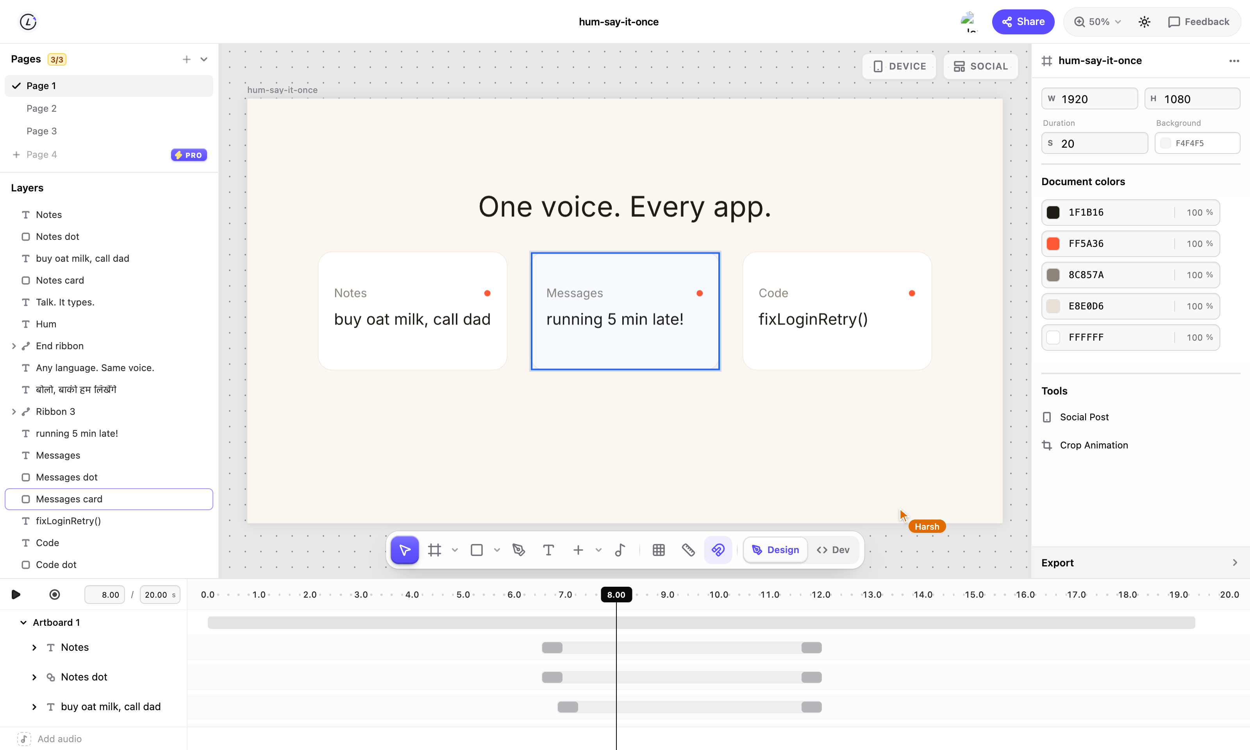Click the Feedback button
The height and width of the screenshot is (750, 1250).
click(x=1198, y=22)
